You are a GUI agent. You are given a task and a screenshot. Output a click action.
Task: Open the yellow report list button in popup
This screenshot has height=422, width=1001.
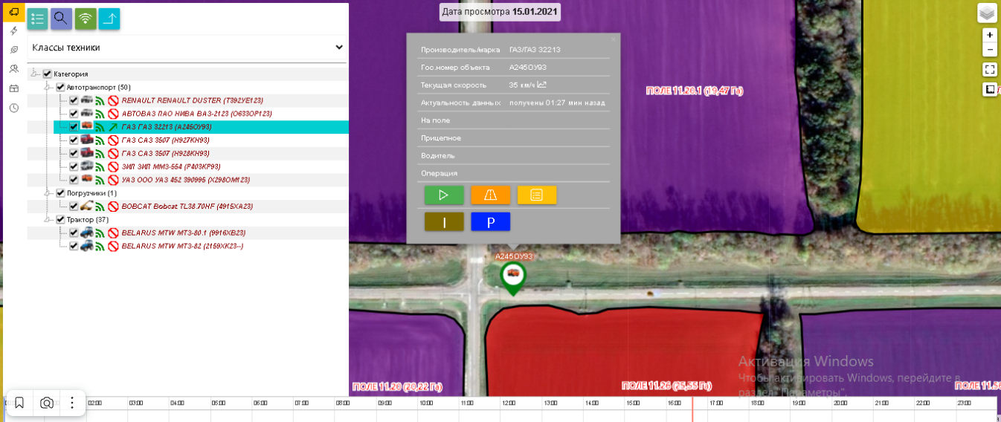[x=536, y=195]
